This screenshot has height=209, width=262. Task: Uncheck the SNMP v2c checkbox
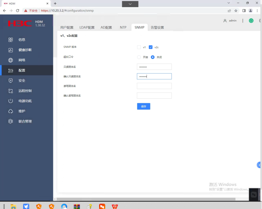(151, 47)
